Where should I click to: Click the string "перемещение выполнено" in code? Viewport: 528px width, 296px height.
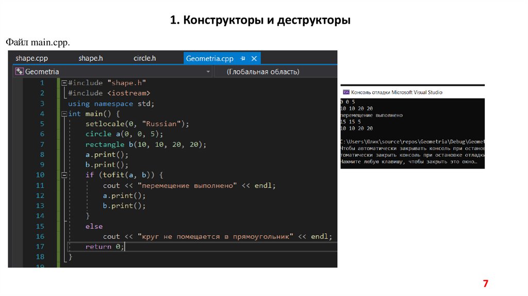[x=187, y=186]
